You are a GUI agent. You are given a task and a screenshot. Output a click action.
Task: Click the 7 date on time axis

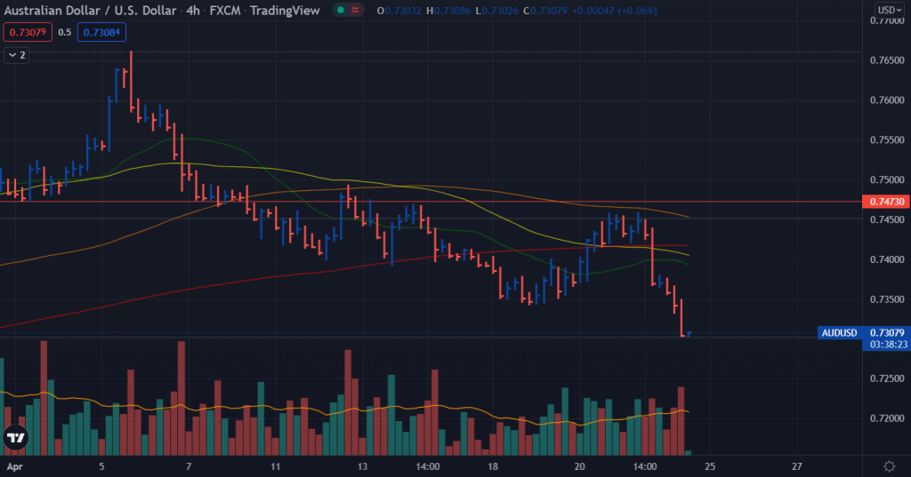[x=189, y=466]
